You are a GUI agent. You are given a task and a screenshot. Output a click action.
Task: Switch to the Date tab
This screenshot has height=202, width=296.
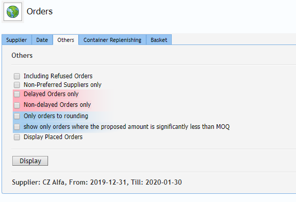(x=42, y=40)
